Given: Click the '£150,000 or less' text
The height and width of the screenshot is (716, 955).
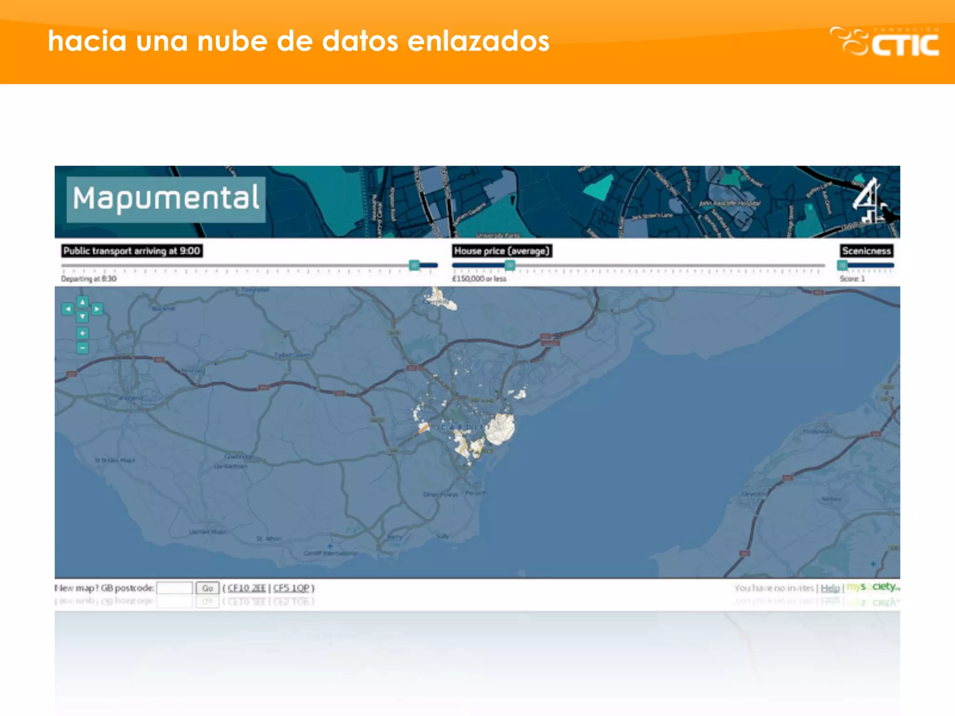Looking at the screenshot, I should pos(479,279).
